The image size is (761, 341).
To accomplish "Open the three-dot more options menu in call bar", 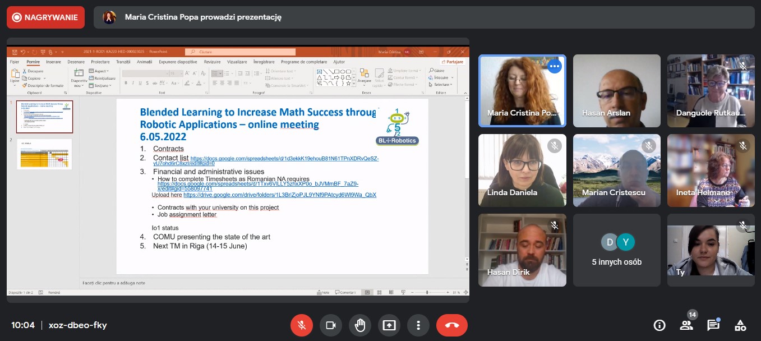I will point(418,325).
